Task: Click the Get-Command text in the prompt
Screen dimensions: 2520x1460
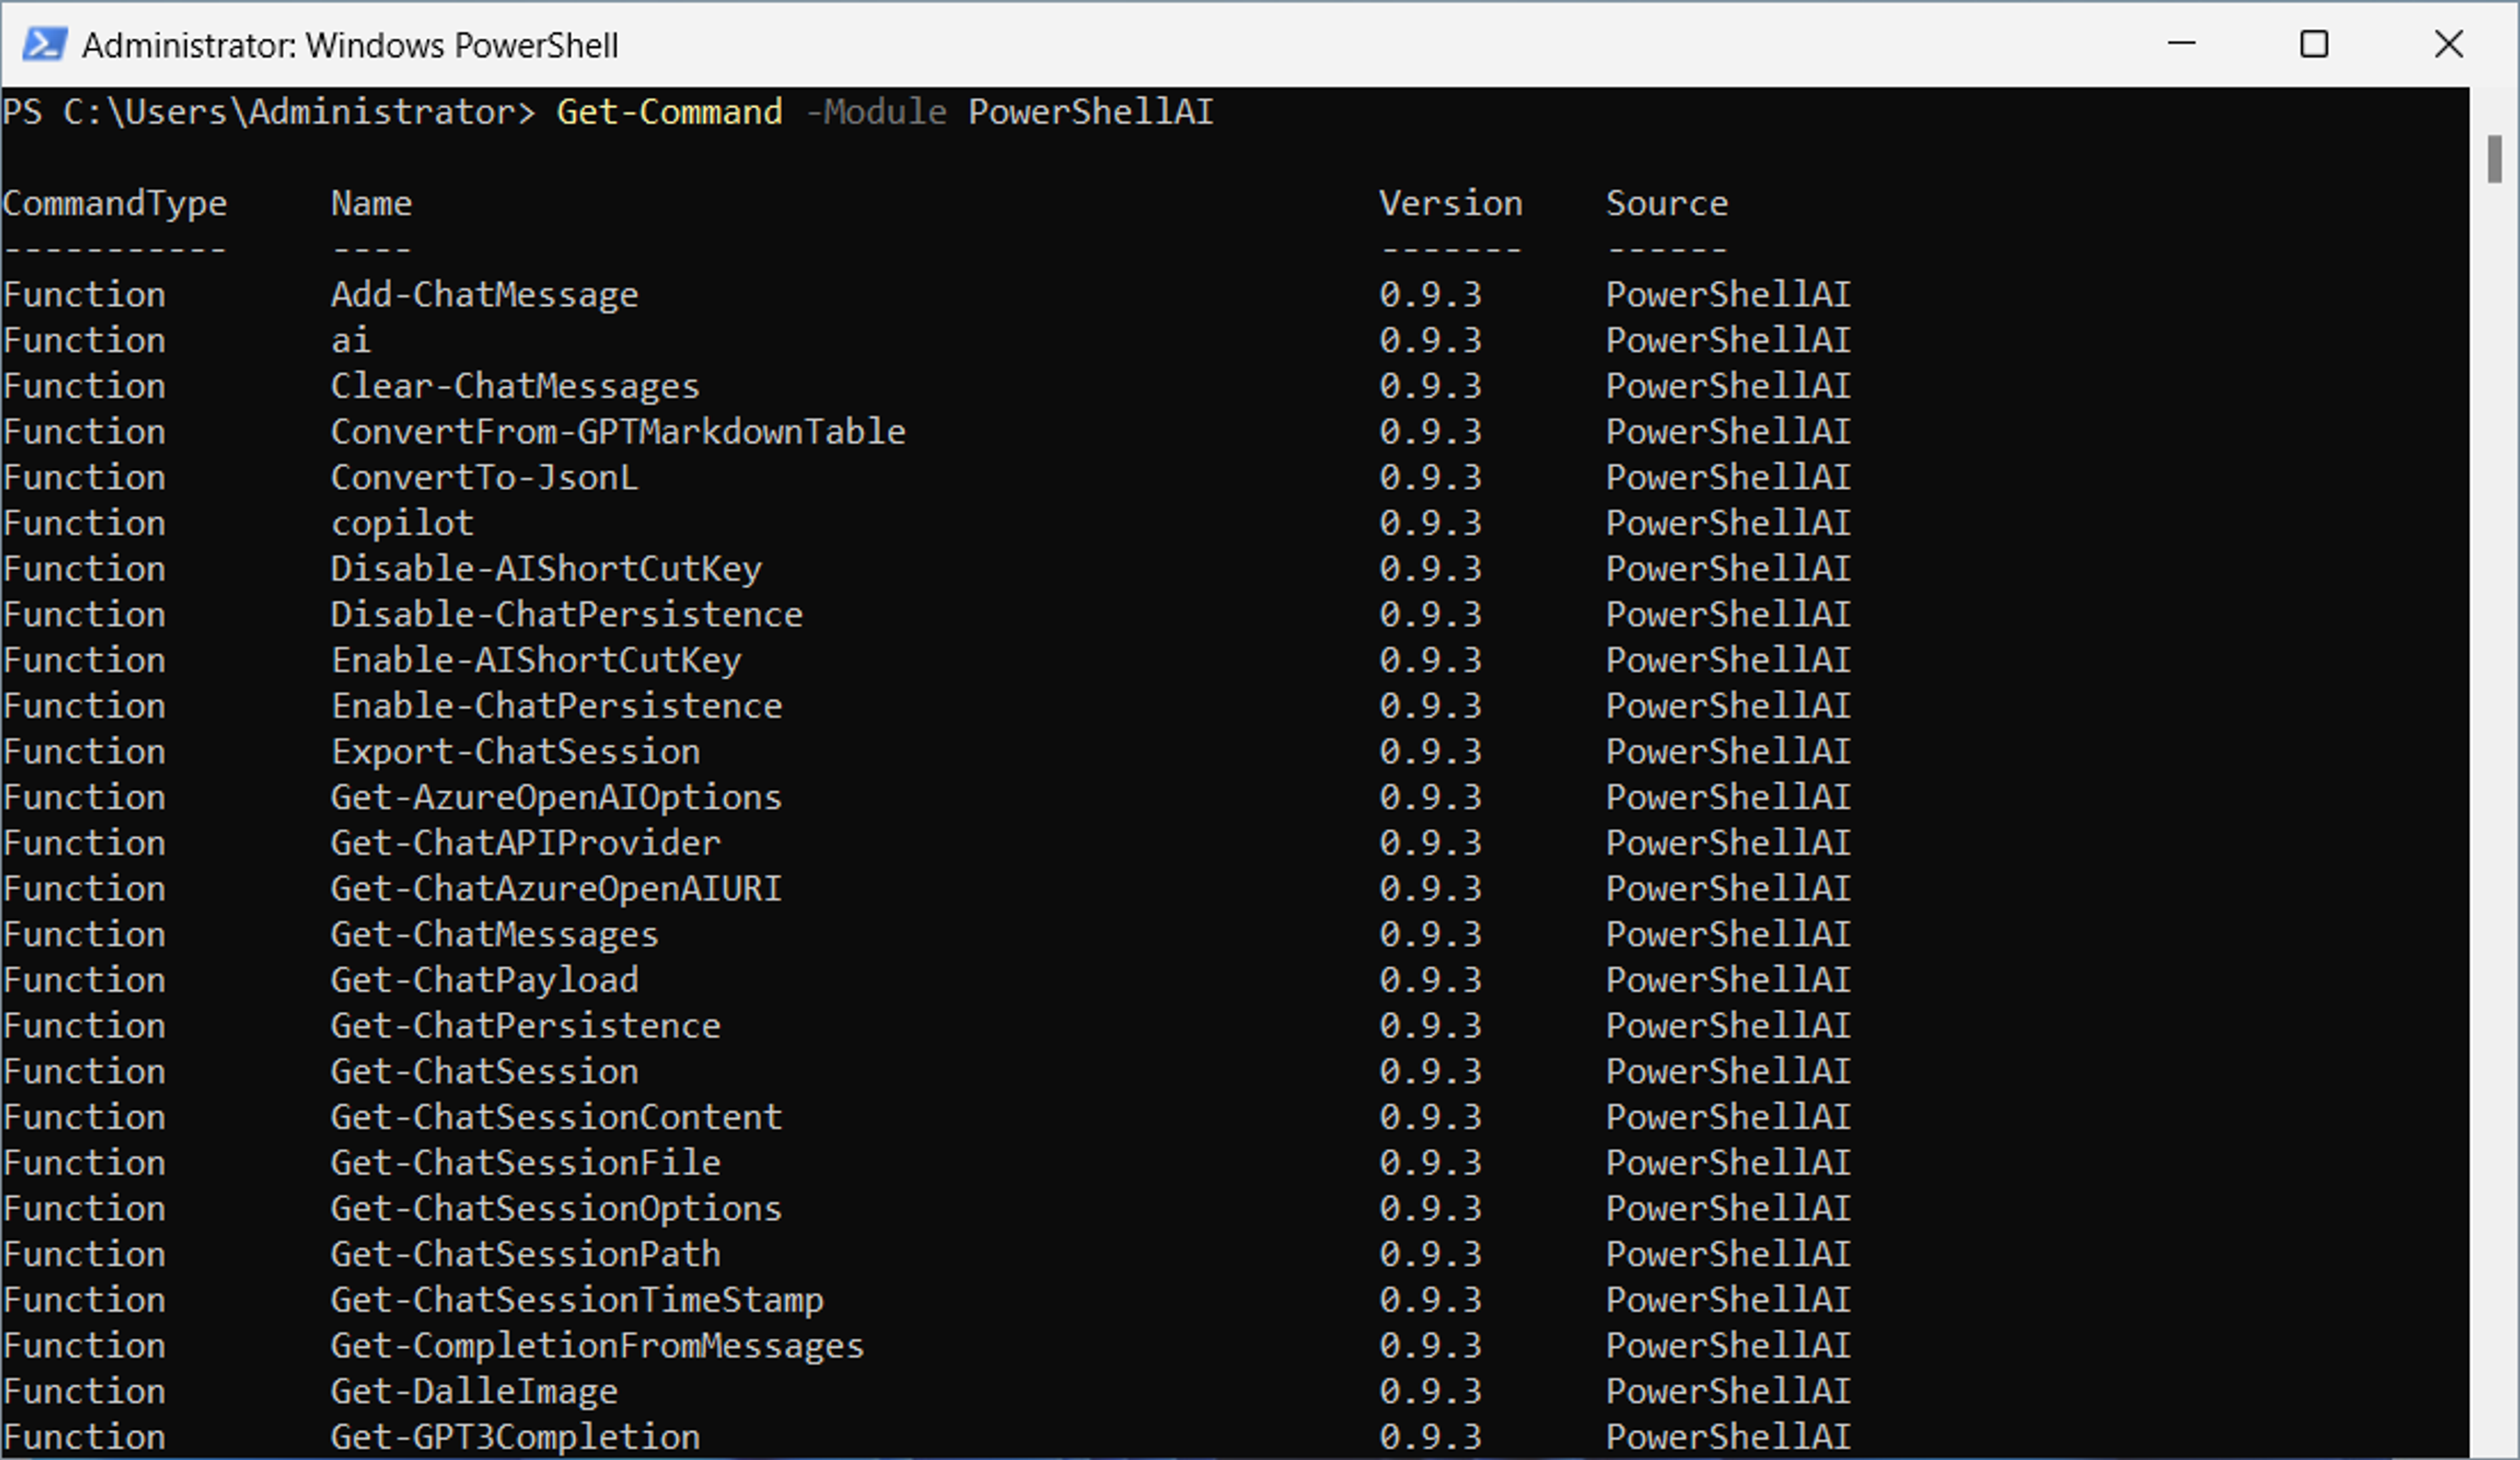Action: coord(669,112)
